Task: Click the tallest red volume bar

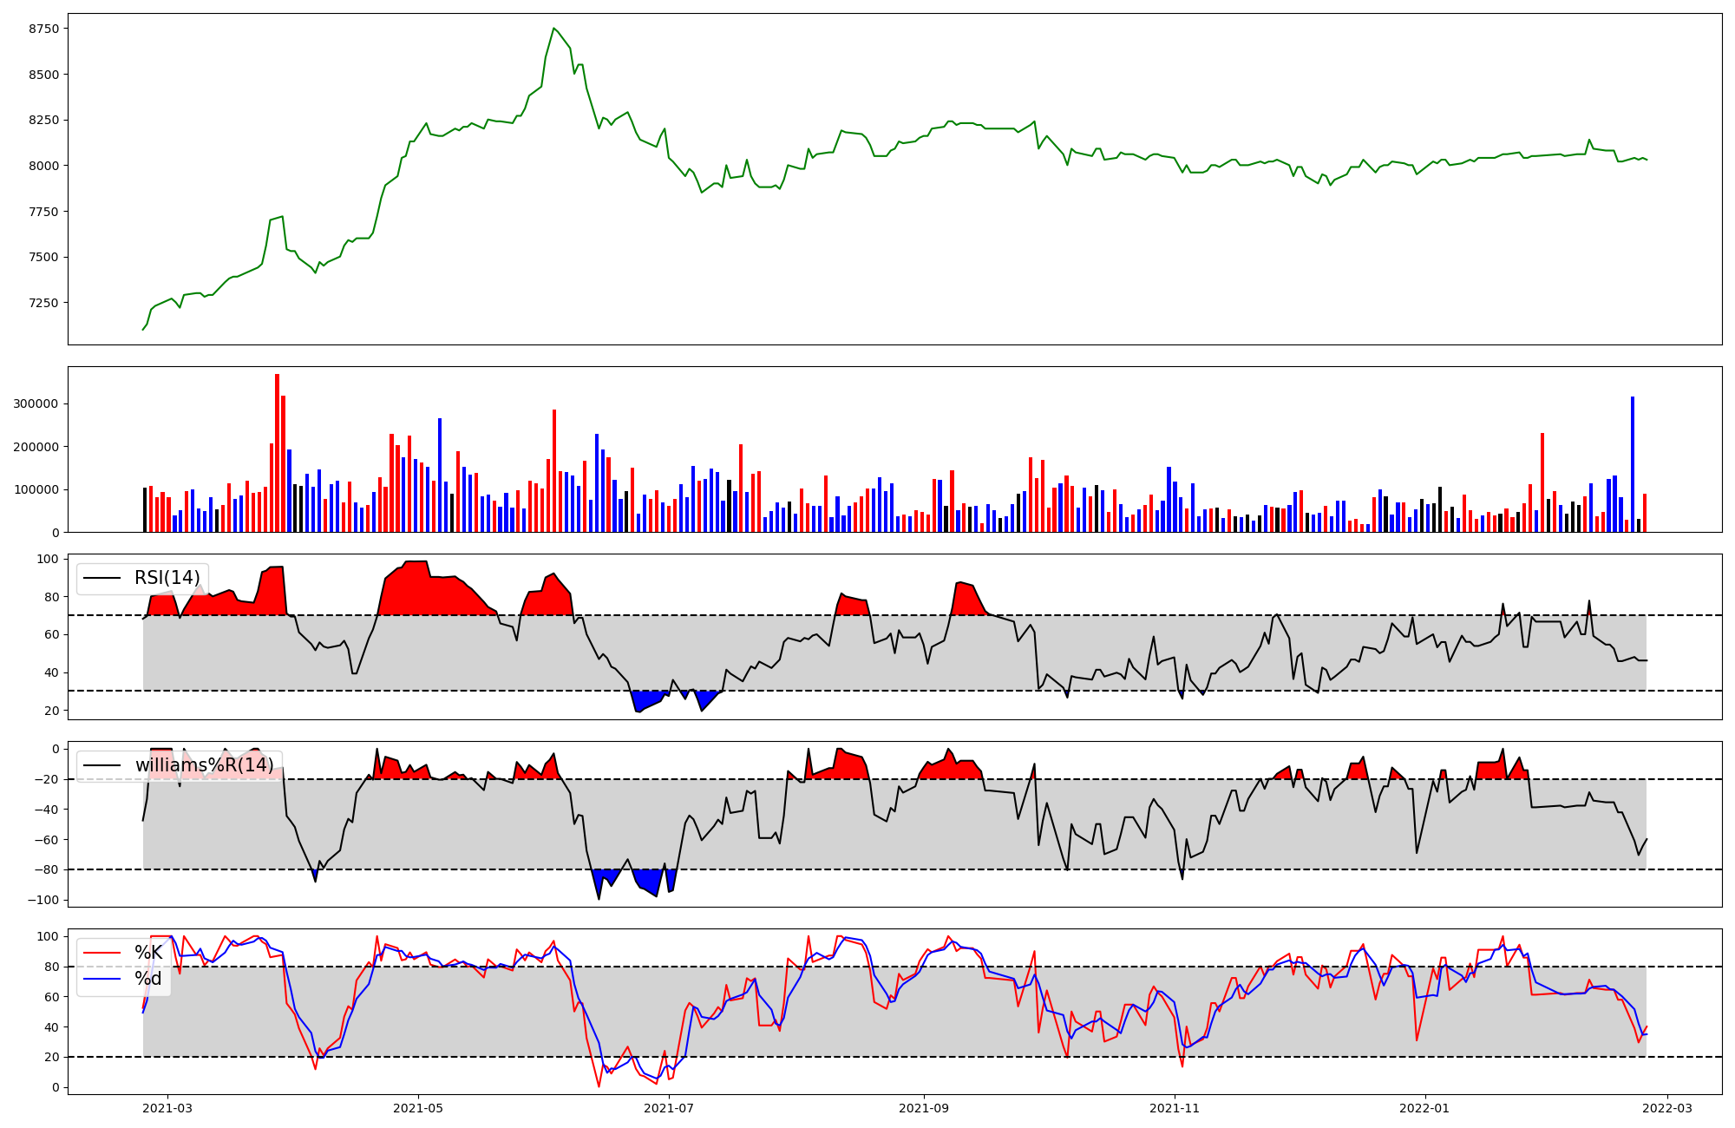Action: [277, 451]
